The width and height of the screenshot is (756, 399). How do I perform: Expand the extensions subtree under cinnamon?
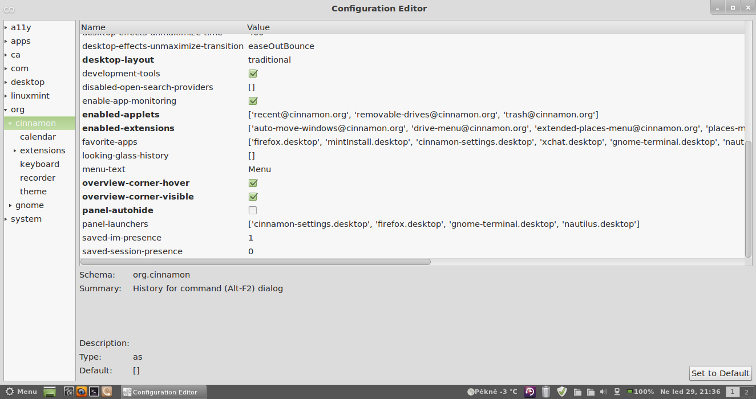click(15, 150)
